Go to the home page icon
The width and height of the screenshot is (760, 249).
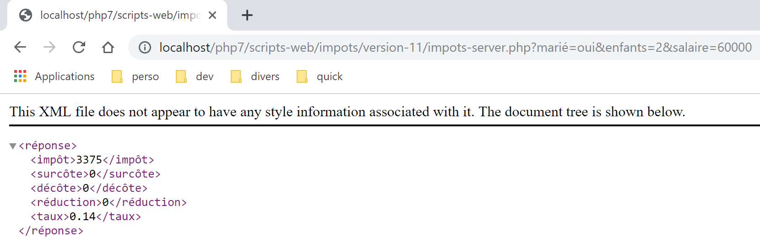[x=108, y=47]
